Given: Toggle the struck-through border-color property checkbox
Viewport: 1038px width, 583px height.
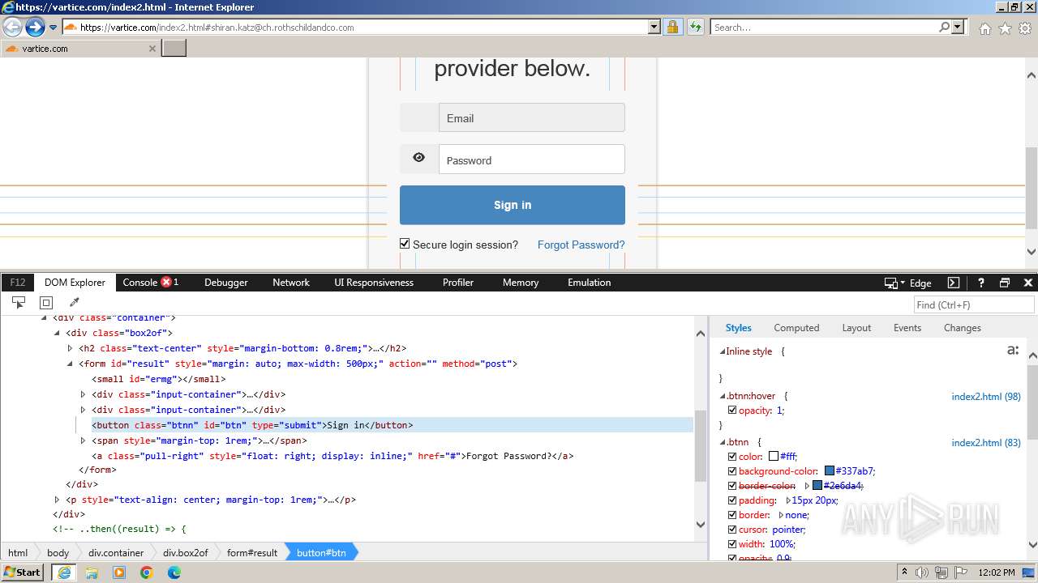Looking at the screenshot, I should tap(732, 486).
